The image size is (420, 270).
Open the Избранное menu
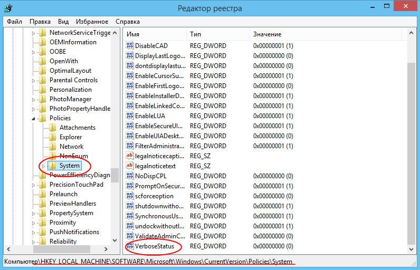(x=92, y=22)
